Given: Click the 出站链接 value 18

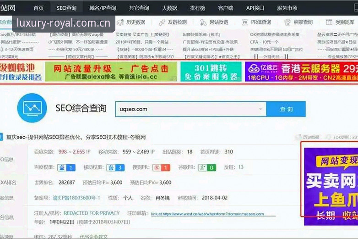Looking at the screenshot, I should pyautogui.click(x=190, y=152).
